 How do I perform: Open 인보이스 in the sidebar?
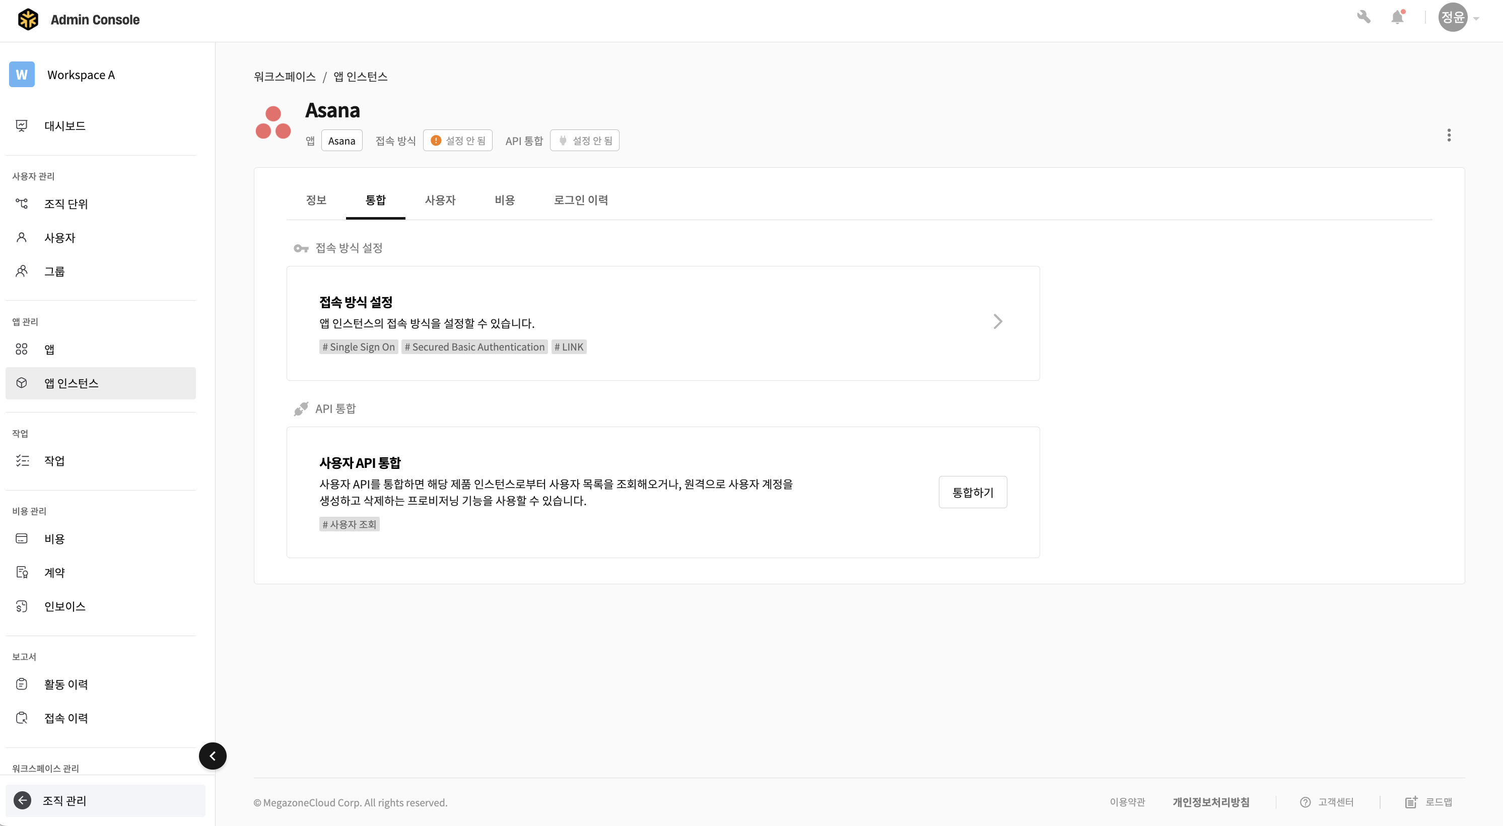(x=64, y=606)
